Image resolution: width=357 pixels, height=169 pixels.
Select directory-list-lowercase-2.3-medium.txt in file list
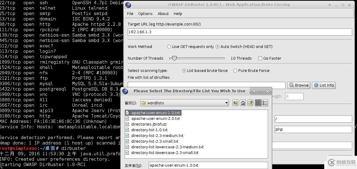click(x=167, y=147)
